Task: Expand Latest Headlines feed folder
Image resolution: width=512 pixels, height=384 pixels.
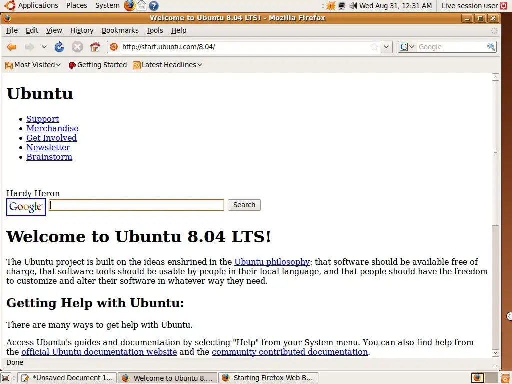Action: pos(168,65)
